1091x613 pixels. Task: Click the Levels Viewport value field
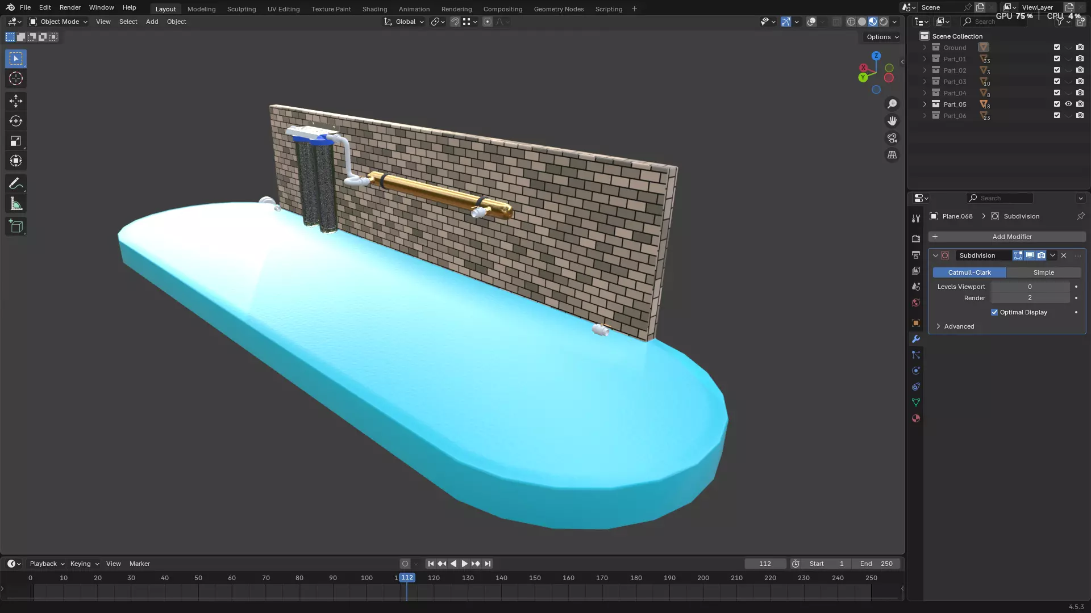pos(1030,287)
